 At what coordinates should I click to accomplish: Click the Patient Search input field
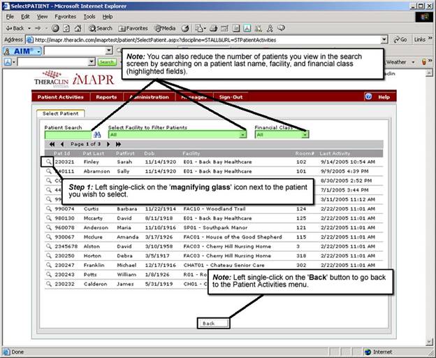(x=67, y=134)
